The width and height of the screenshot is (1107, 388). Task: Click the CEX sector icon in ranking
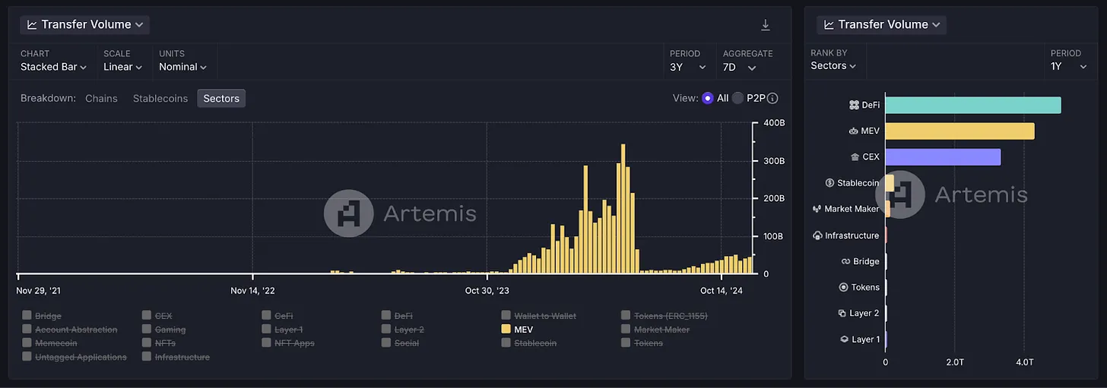[x=855, y=157]
